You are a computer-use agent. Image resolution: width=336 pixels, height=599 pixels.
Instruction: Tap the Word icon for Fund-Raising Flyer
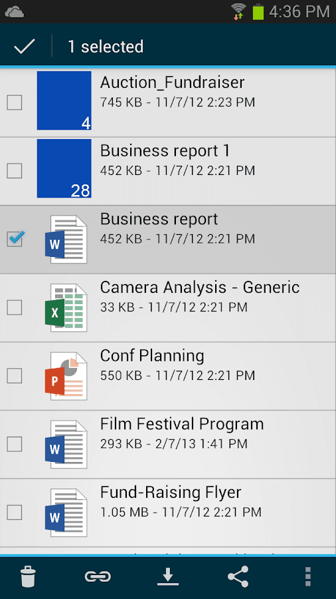(x=66, y=512)
